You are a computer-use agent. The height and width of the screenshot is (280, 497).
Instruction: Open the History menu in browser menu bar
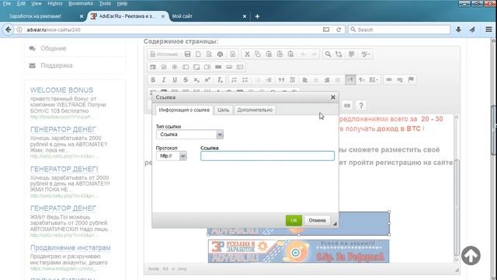[x=55, y=3]
